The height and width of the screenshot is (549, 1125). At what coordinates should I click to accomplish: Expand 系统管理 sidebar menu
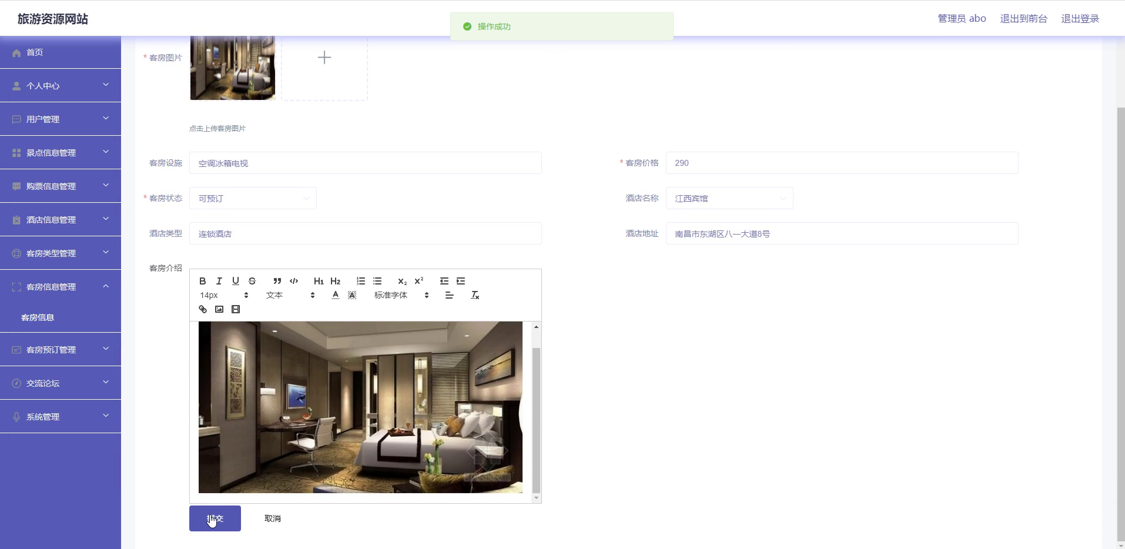tap(61, 417)
